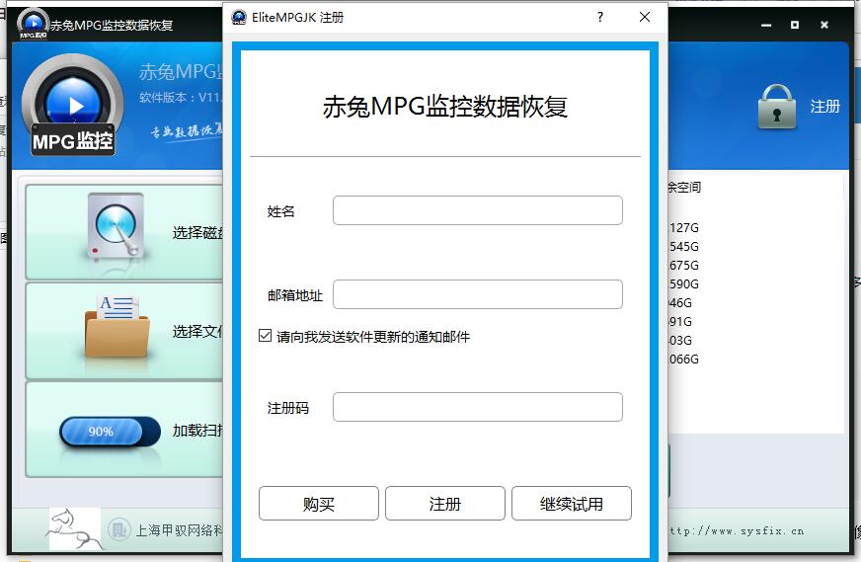The width and height of the screenshot is (861, 562).
Task: Click the MPG监控 application logo
Action: tap(73, 106)
